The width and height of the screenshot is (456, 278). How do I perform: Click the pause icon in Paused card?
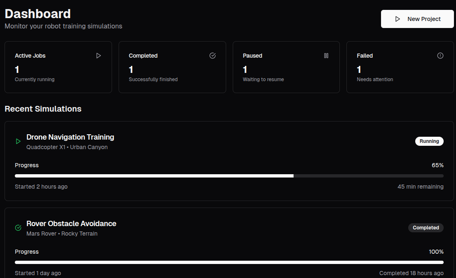point(326,56)
